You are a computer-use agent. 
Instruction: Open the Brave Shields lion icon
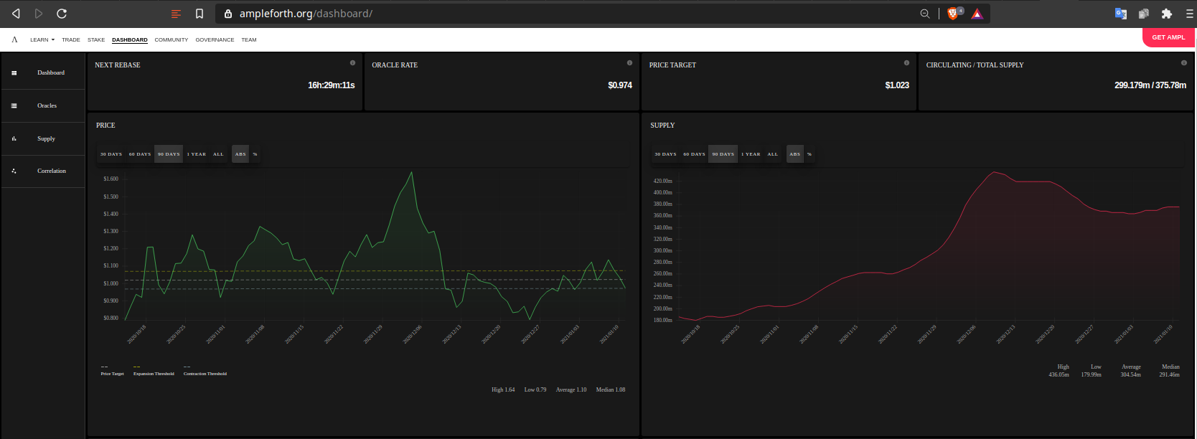tap(954, 14)
